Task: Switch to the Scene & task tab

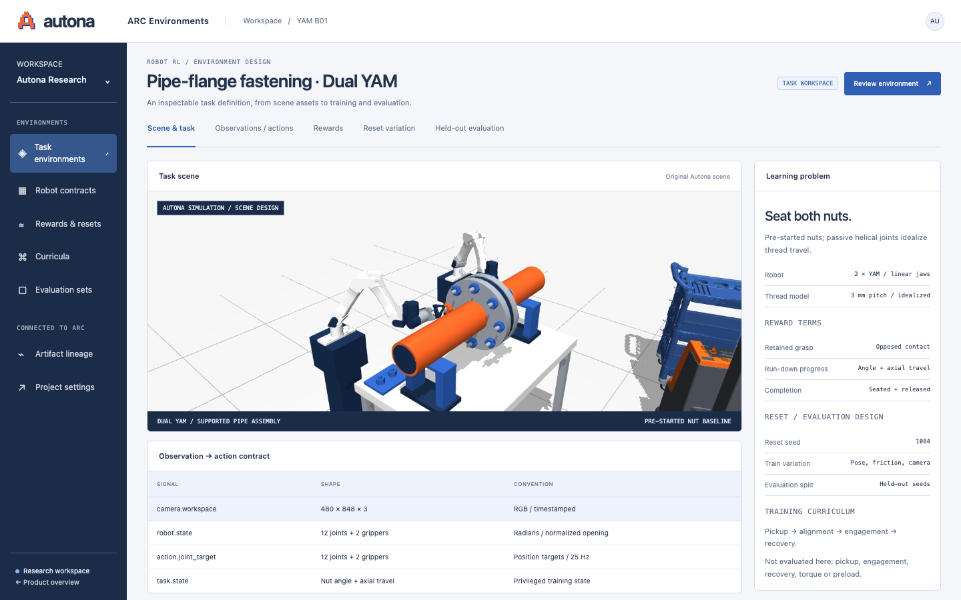Action: (x=171, y=128)
